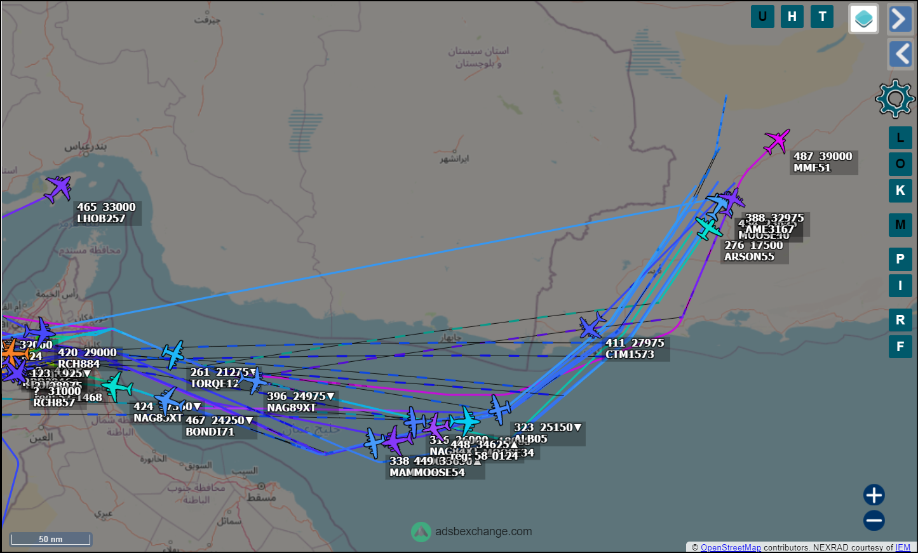This screenshot has width=918, height=553.
Task: Click the ARSON55 callsign label
Action: [x=750, y=257]
